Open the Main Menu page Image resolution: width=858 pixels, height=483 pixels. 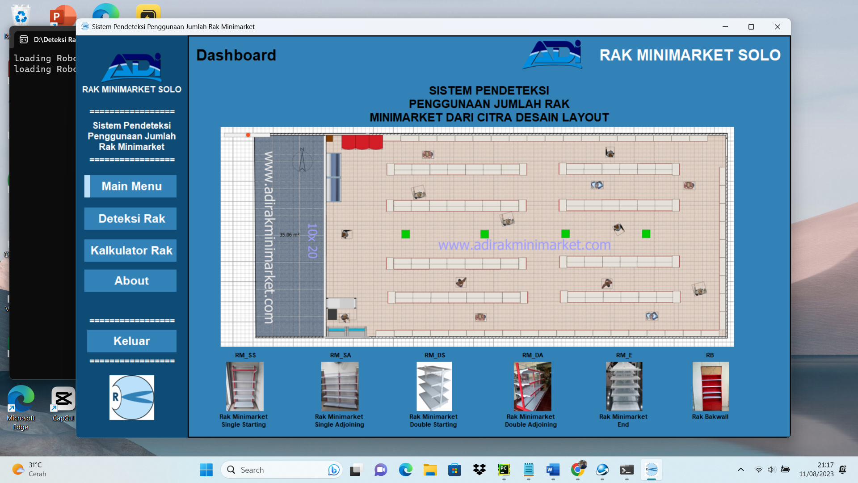point(131,186)
